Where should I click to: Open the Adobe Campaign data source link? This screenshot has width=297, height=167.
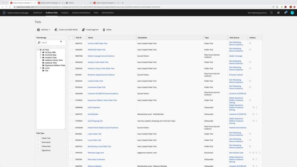point(236,56)
